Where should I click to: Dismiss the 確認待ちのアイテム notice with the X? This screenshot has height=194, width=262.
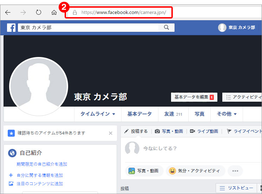pos(111,133)
